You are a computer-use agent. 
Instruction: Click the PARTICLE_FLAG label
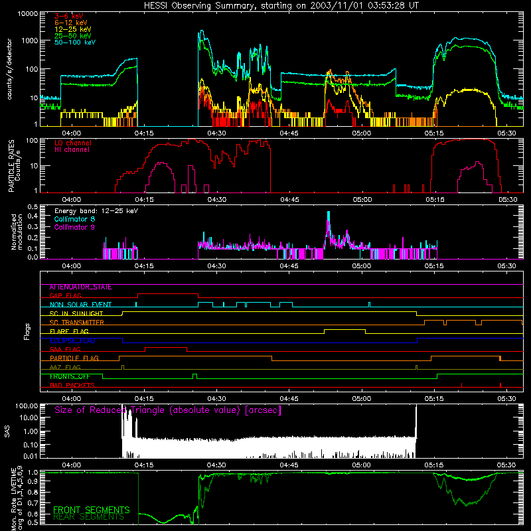74,358
